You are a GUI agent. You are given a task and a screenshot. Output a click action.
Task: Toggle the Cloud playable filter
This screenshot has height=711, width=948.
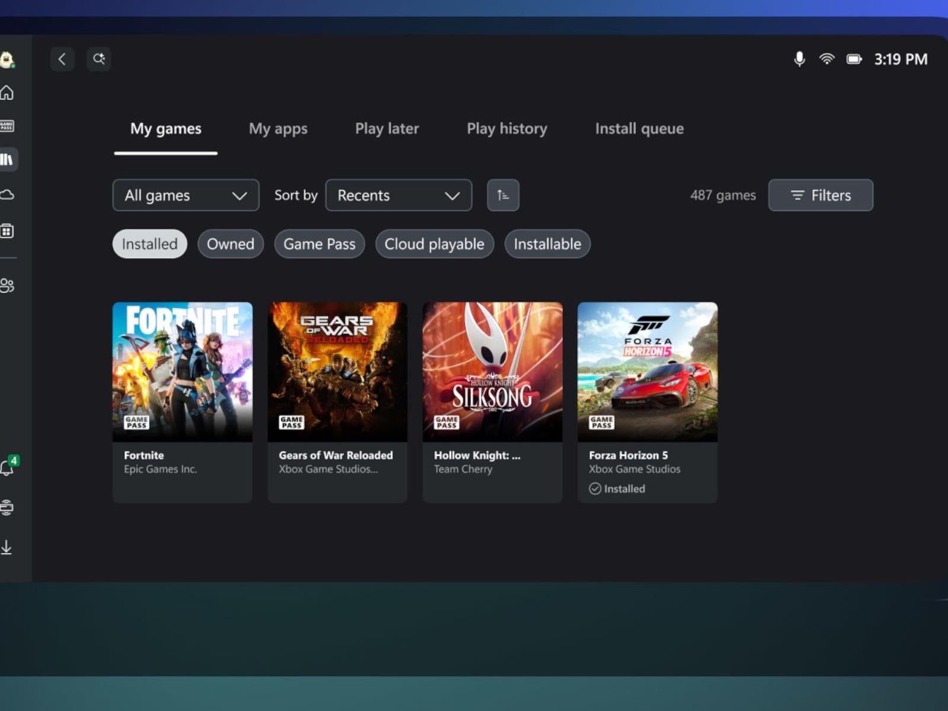(434, 244)
